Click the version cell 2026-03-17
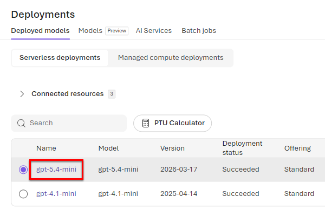The width and height of the screenshot is (325, 217). tap(179, 169)
